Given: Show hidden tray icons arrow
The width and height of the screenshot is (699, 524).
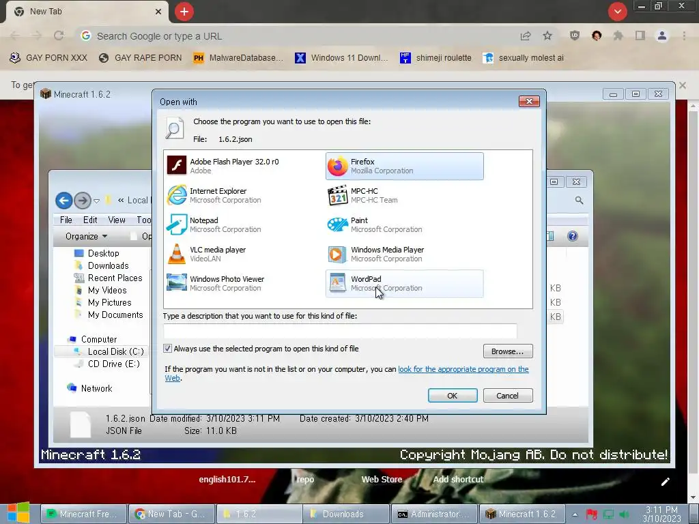Looking at the screenshot, I should [575, 514].
